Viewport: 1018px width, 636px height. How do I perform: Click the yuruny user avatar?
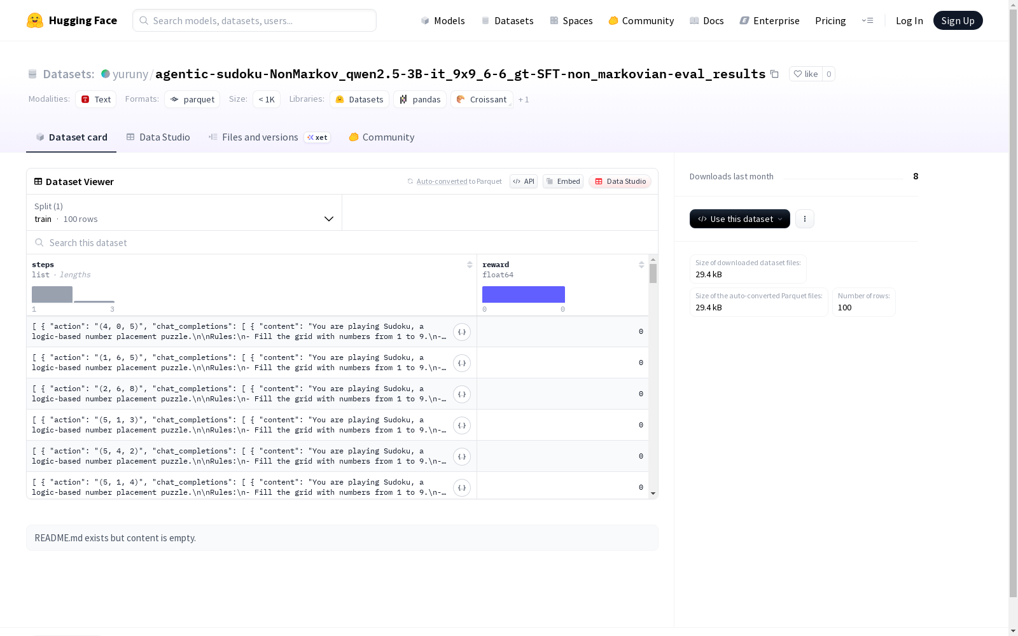pos(106,74)
